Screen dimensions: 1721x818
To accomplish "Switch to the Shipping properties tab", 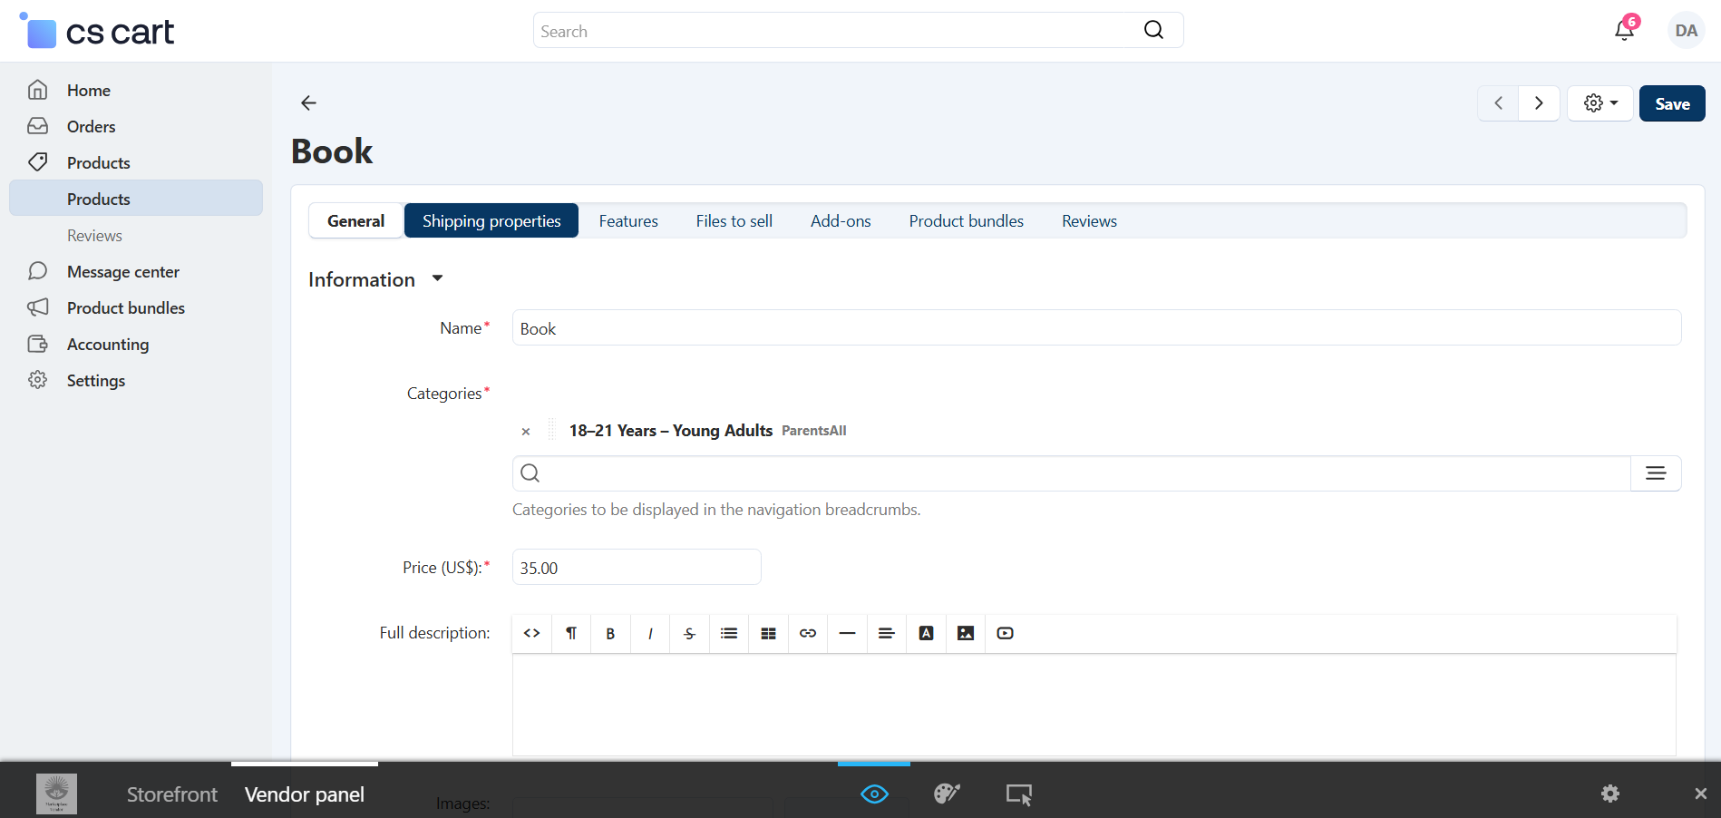I will tap(491, 221).
